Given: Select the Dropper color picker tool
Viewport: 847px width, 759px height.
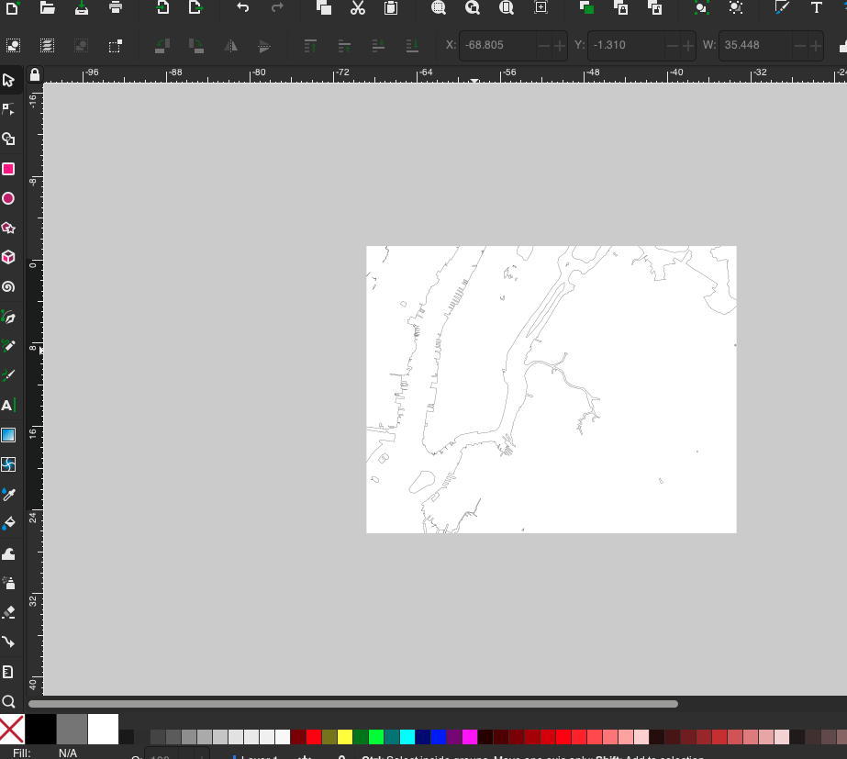Looking at the screenshot, I should 8,495.
